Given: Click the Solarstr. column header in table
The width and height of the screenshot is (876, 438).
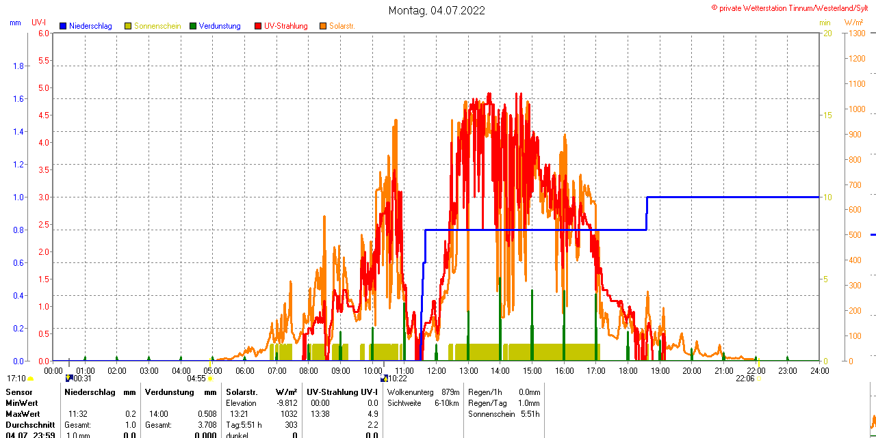Looking at the screenshot, I should [x=242, y=392].
